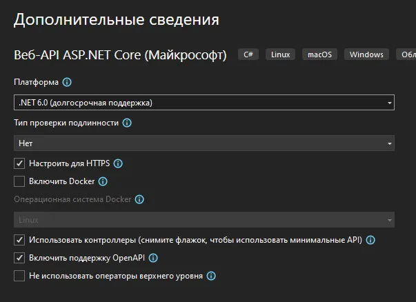This screenshot has height=302, width=416.
Task: Uncheck Настроить для HTTPS checkbox
Action: pyautogui.click(x=19, y=163)
